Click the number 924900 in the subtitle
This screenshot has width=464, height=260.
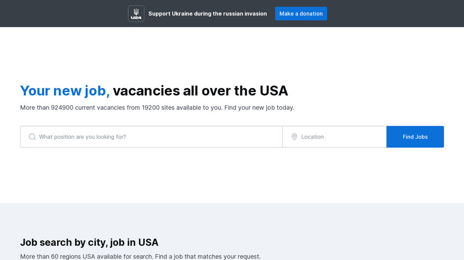click(62, 108)
